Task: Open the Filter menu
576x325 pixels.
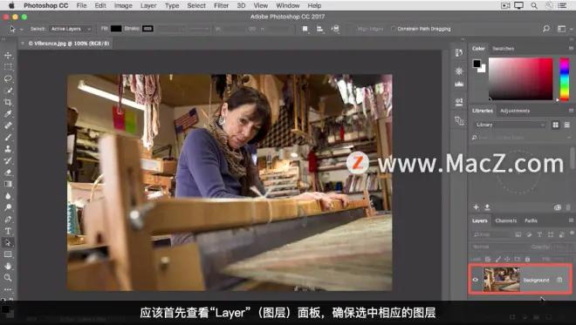Action: [x=221, y=5]
